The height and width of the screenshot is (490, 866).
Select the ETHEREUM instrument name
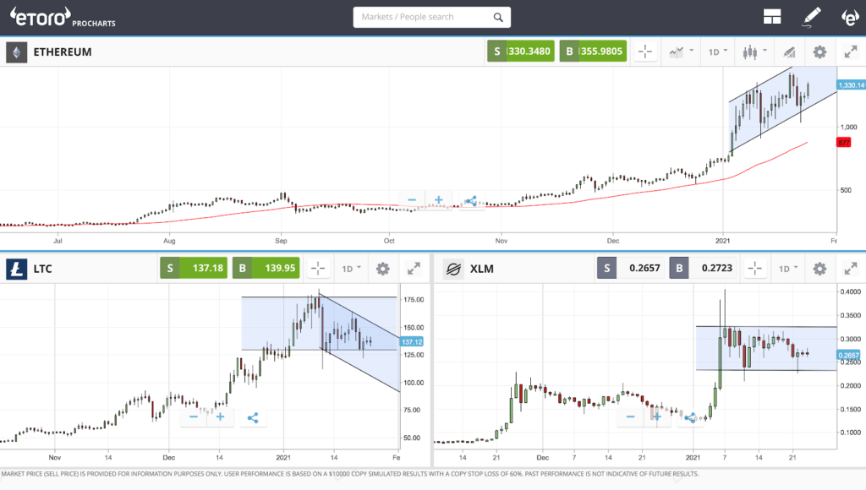(63, 52)
